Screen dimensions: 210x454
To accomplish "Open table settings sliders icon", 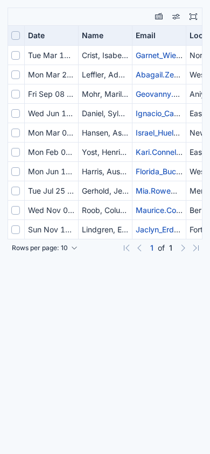I will click(176, 17).
